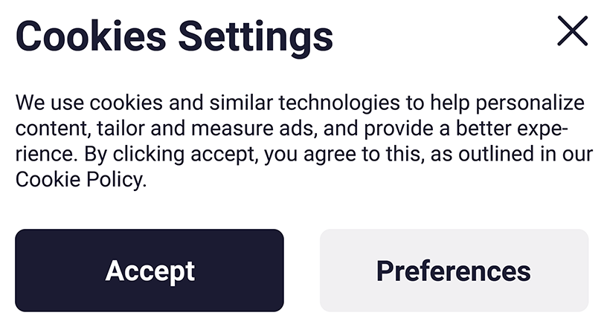This screenshot has height=327, width=604.
Task: Click the Accept button
Action: (150, 271)
